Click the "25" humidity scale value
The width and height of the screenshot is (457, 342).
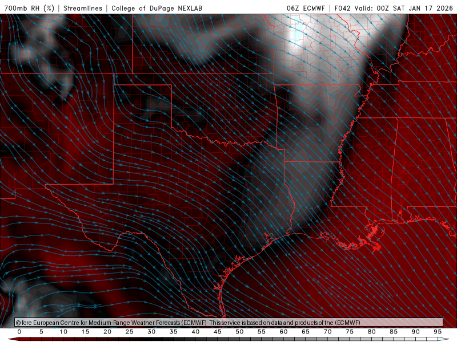(x=130, y=332)
